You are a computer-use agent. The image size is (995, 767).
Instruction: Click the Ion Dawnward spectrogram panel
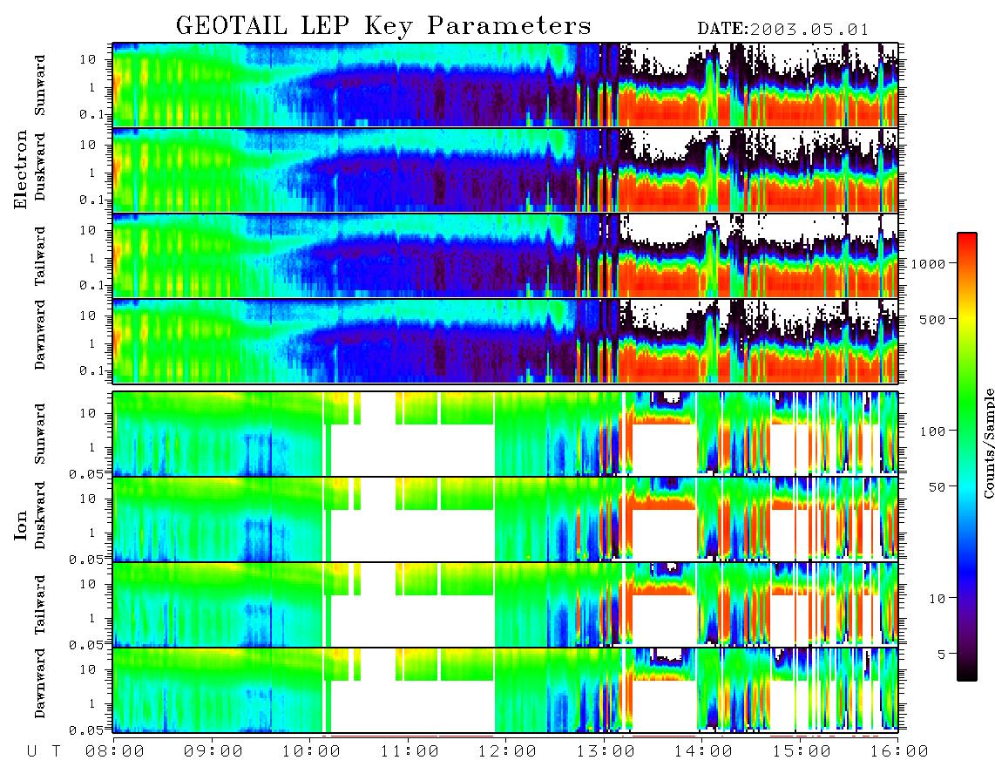tap(505, 689)
